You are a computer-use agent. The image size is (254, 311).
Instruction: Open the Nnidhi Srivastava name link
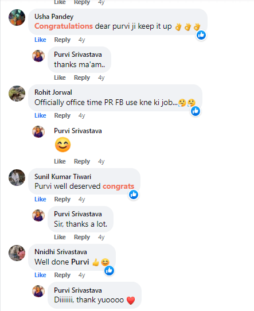point(61,252)
